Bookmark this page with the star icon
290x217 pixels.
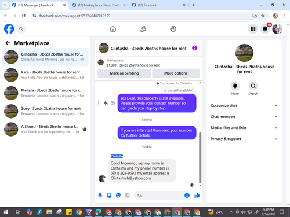[263, 16]
